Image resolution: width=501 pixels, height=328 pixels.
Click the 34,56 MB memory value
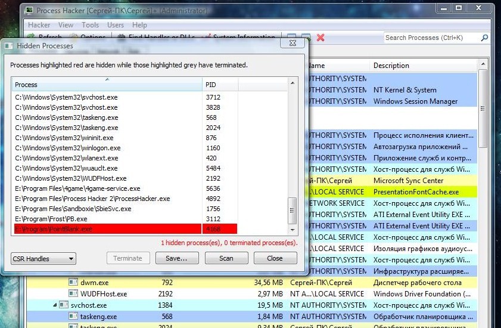(269, 283)
